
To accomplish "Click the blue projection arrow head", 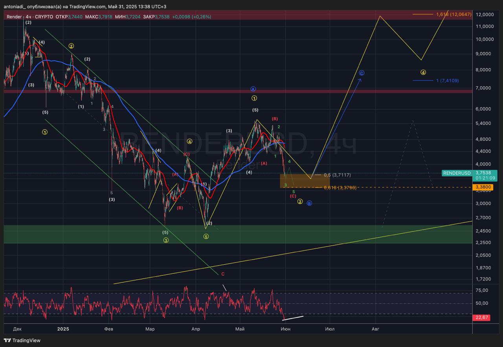I will point(360,80).
